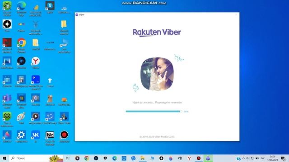This screenshot has height=162, width=289.
Task: Open the 7-Zip File Manager desktop shortcut
Action: (x=50, y=135)
